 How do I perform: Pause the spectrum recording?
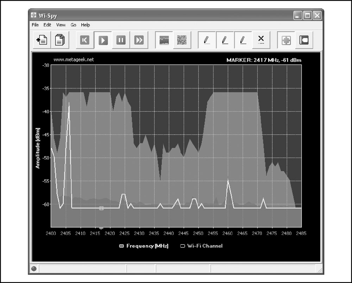[121, 40]
